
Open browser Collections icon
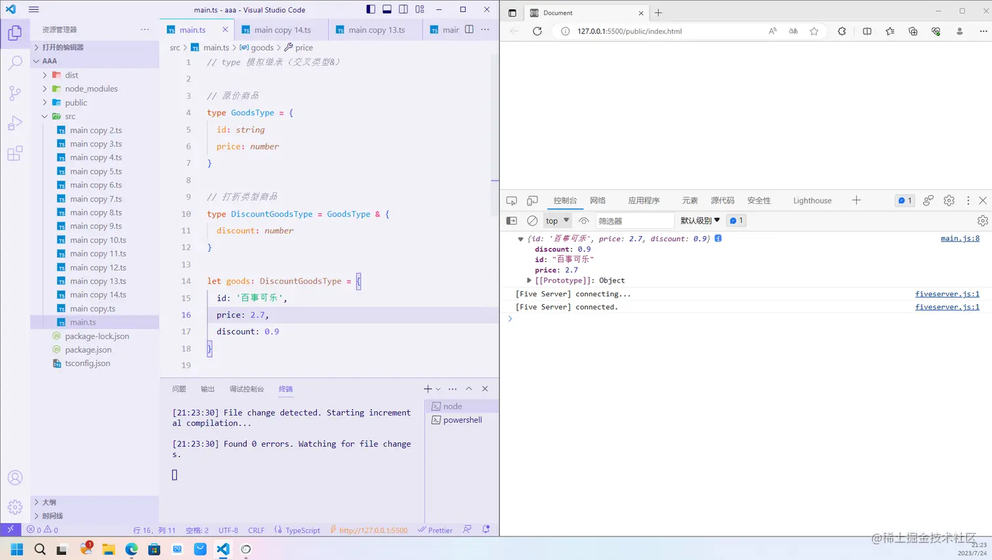tap(913, 31)
